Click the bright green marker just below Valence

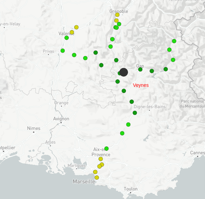tap(66, 38)
